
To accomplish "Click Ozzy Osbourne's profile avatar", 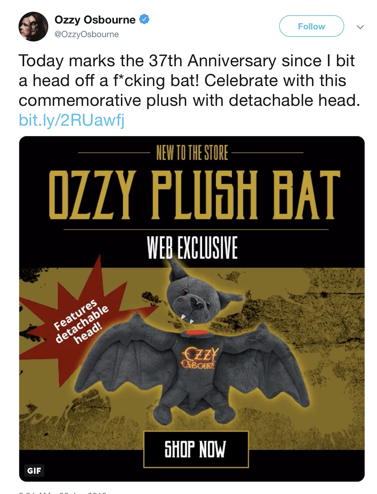I will pyautogui.click(x=33, y=27).
